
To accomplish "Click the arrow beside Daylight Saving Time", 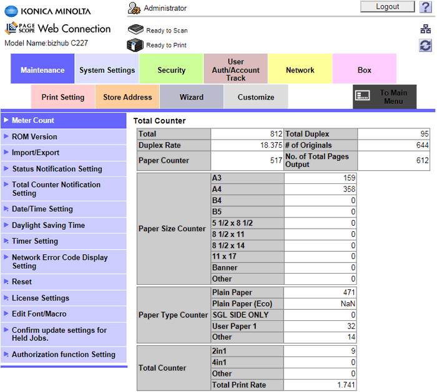I will tap(6, 225).
